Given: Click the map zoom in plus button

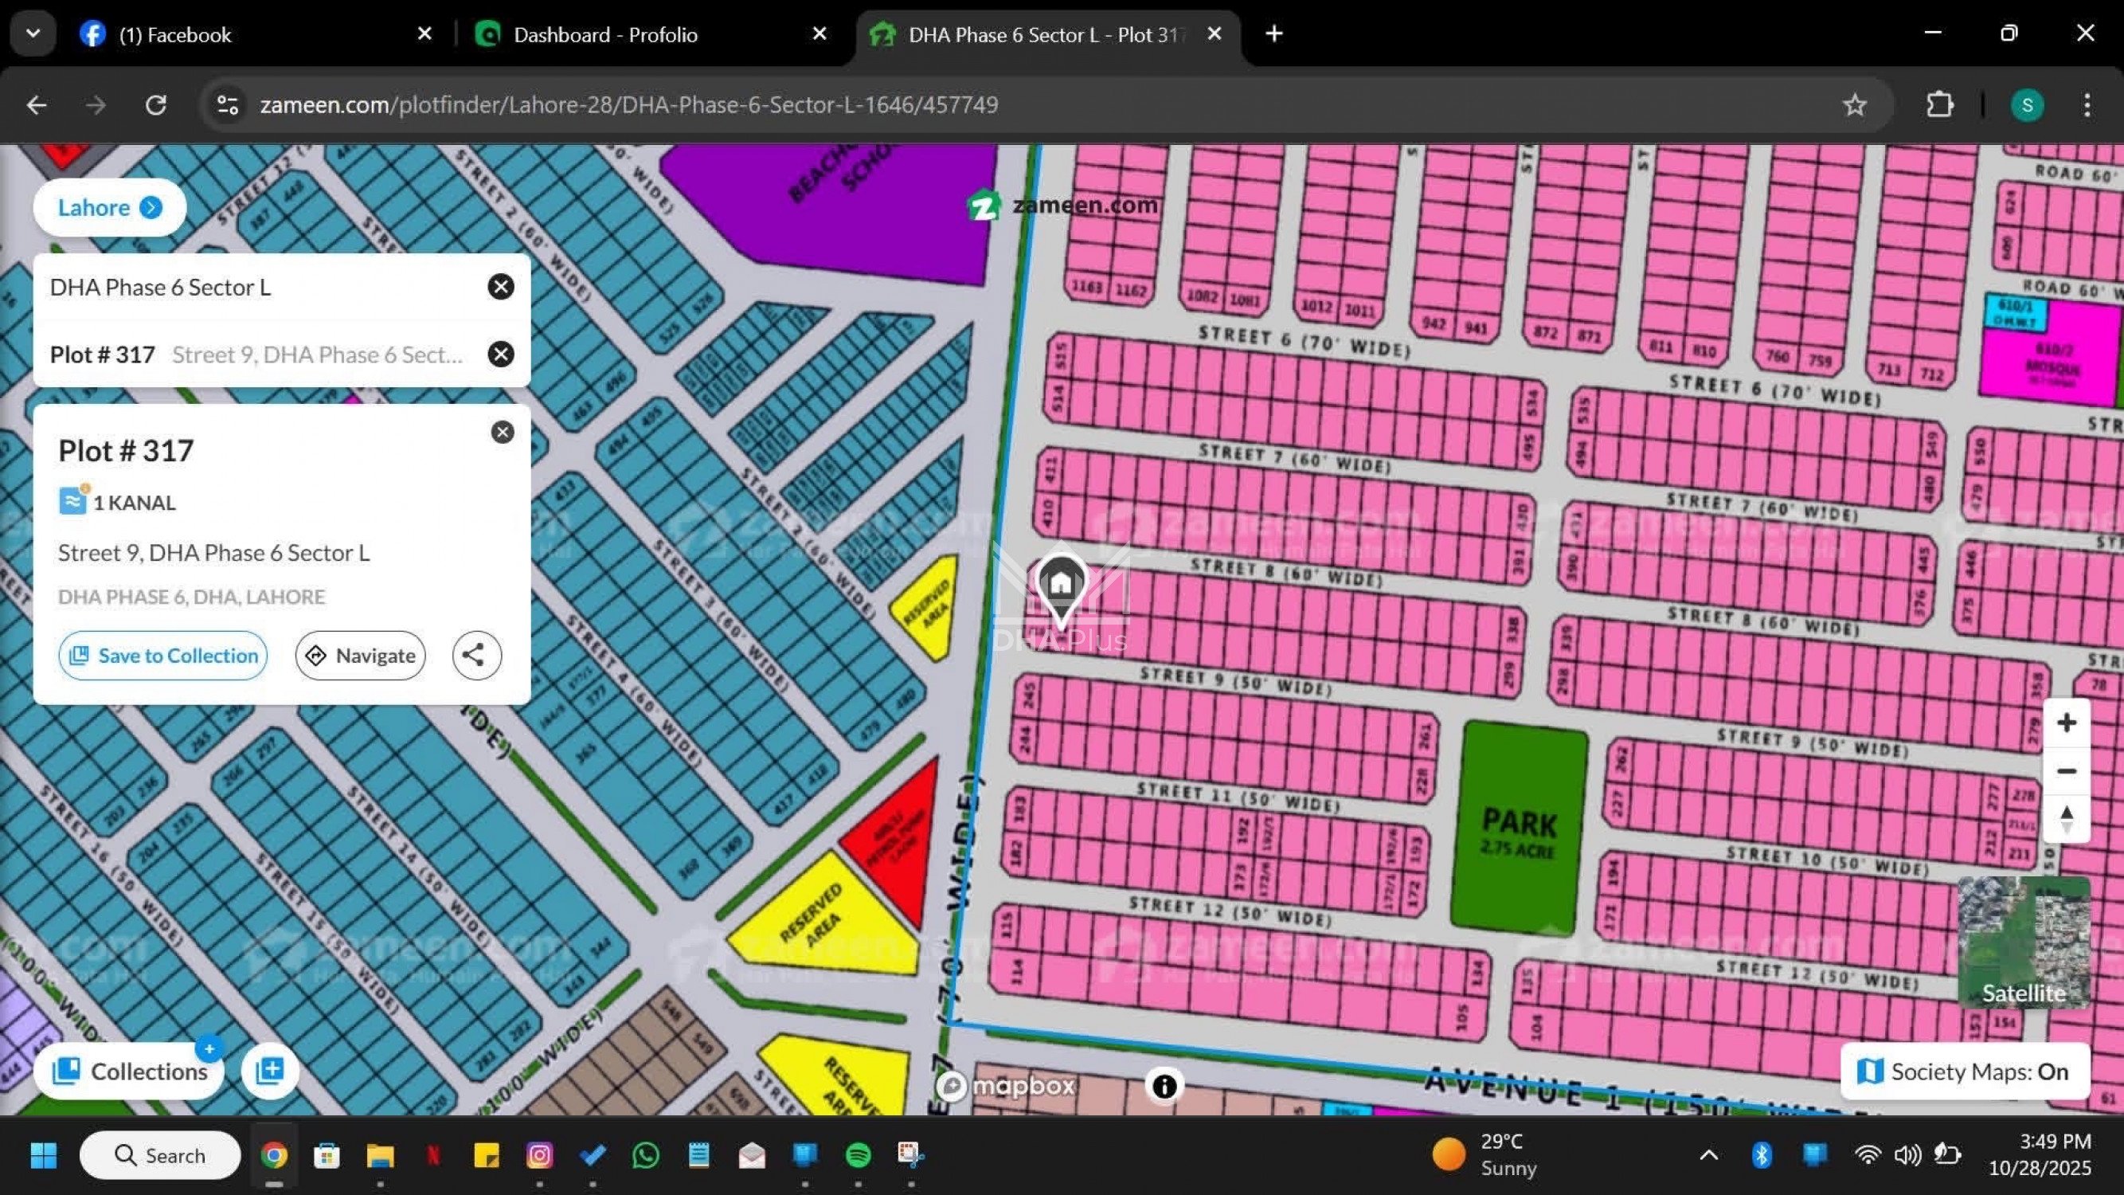Looking at the screenshot, I should click(2065, 723).
